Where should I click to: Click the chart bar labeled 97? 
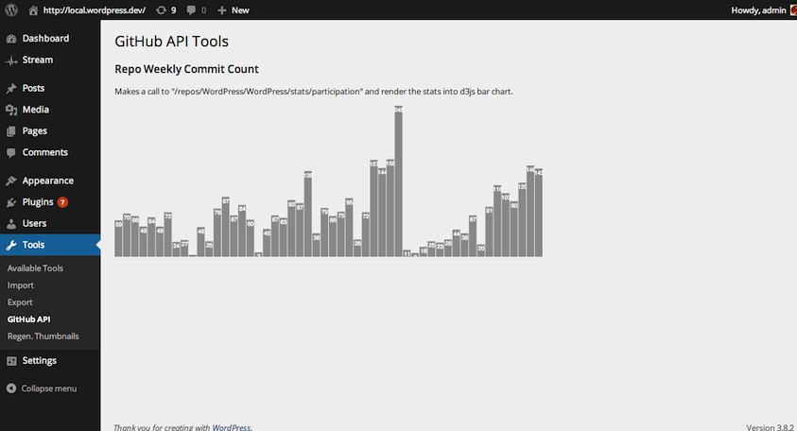click(x=226, y=227)
